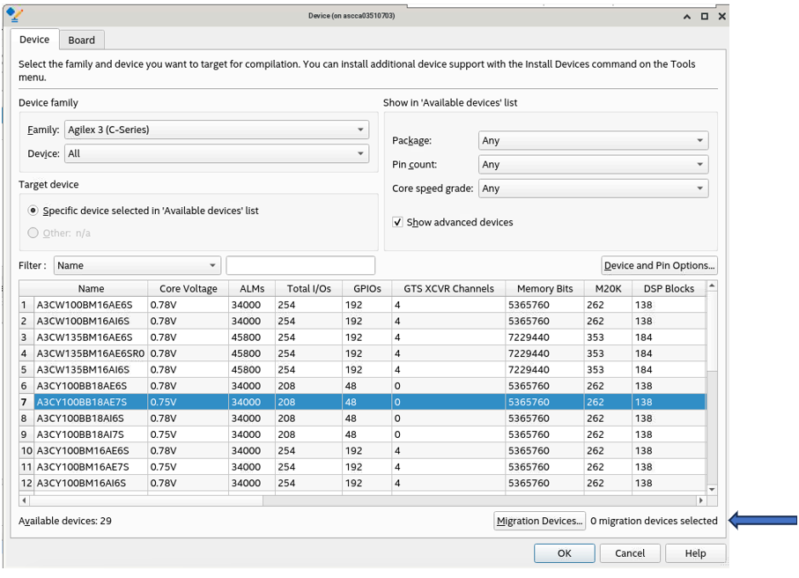
Task: Click right arrow of horizontal scrollbar
Action: click(700, 500)
